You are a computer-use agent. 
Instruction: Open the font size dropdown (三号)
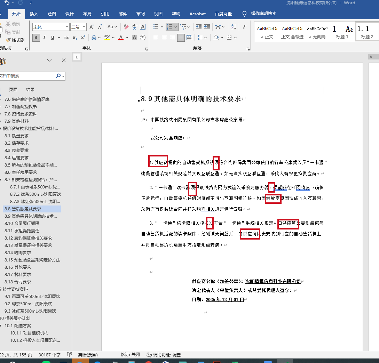[x=84, y=27]
